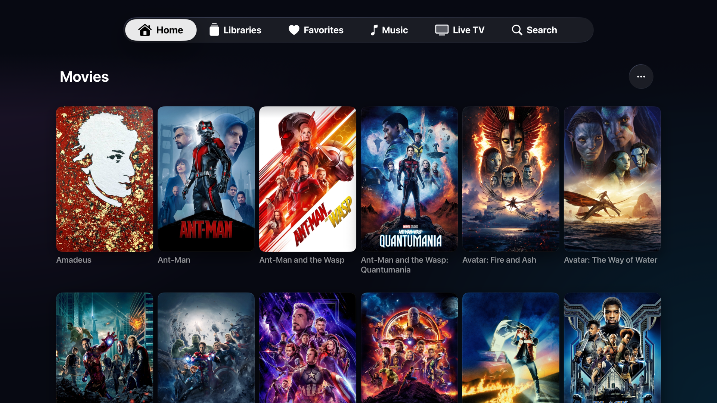Click the Music note icon

[374, 30]
